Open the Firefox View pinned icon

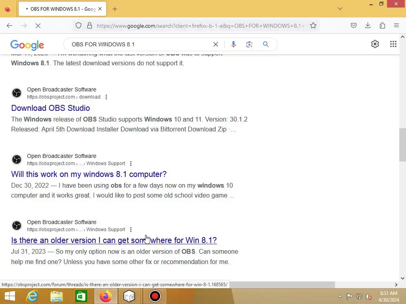pyautogui.click(x=8, y=9)
